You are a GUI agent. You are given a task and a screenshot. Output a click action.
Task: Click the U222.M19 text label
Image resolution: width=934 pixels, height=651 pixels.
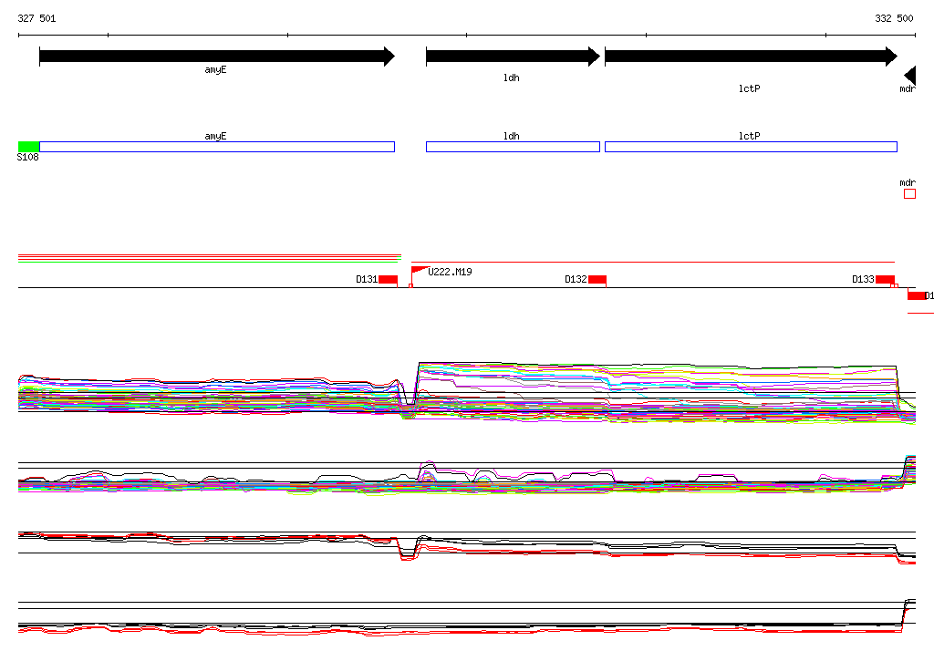tap(450, 272)
